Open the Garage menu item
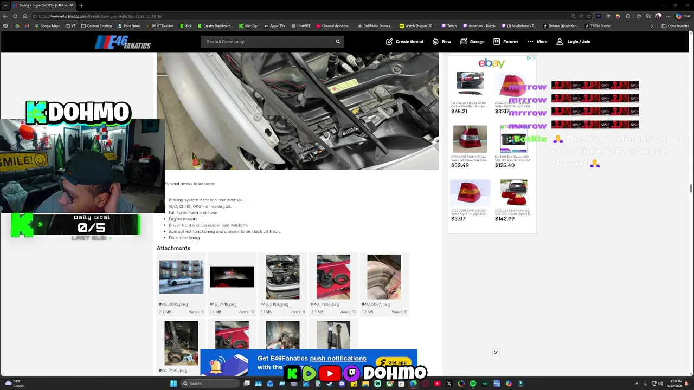Screen dimensions: 694x390 point(472,42)
